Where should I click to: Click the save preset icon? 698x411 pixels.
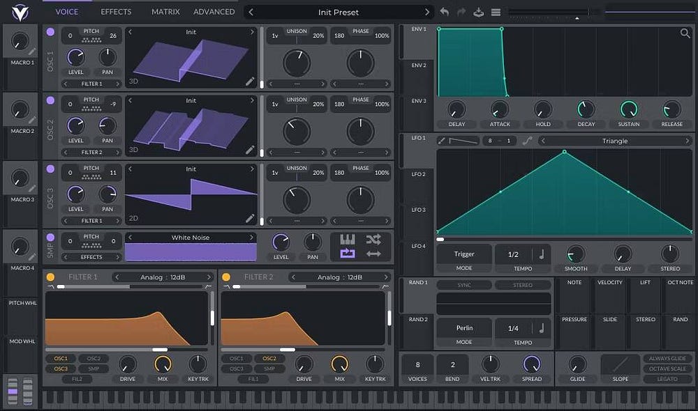pos(479,12)
